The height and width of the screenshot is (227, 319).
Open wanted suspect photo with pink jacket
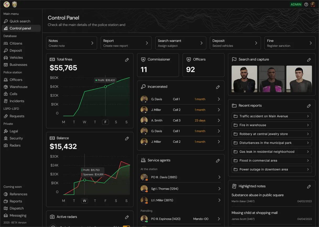[x=272, y=79]
